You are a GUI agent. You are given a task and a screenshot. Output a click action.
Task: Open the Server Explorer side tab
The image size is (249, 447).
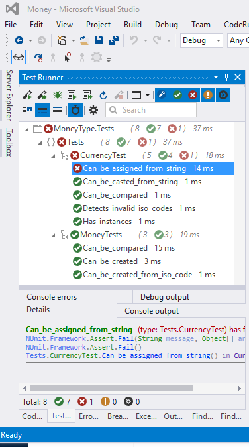click(x=9, y=95)
